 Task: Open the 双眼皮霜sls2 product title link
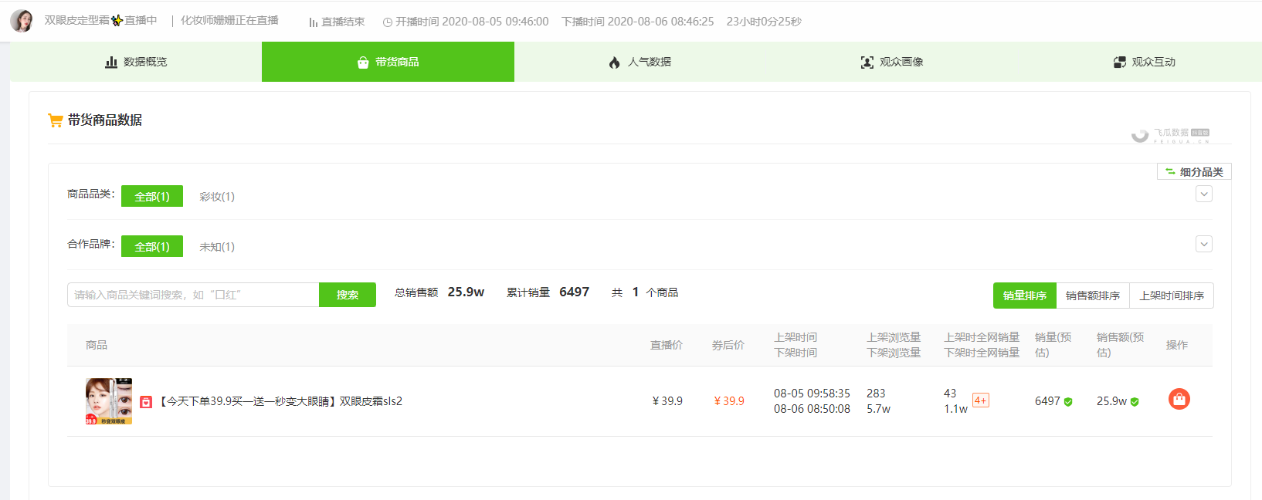pos(280,401)
